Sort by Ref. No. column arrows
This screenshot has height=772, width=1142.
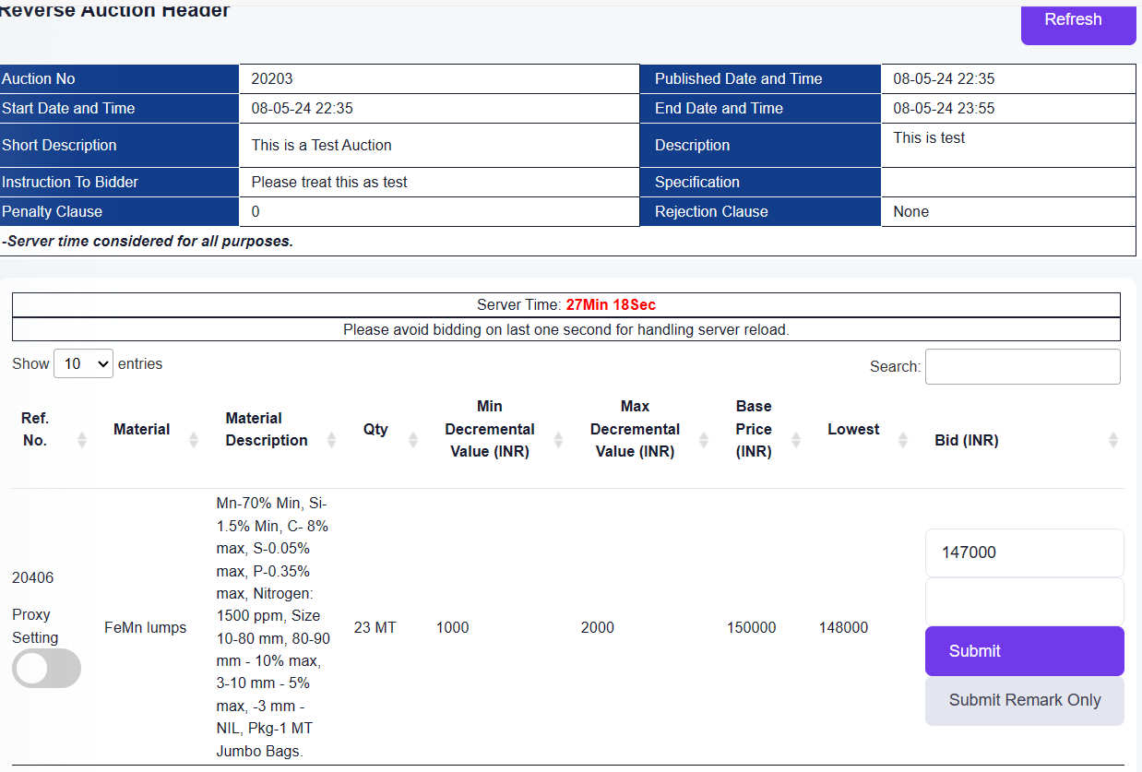pos(82,440)
